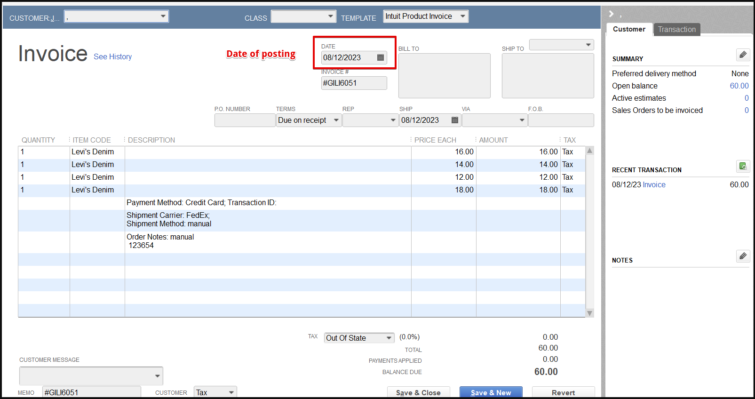Click the Save & Close button
The height and width of the screenshot is (399, 755).
click(x=418, y=392)
